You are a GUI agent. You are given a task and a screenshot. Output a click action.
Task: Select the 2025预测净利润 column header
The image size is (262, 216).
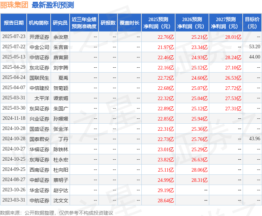coord(158,23)
